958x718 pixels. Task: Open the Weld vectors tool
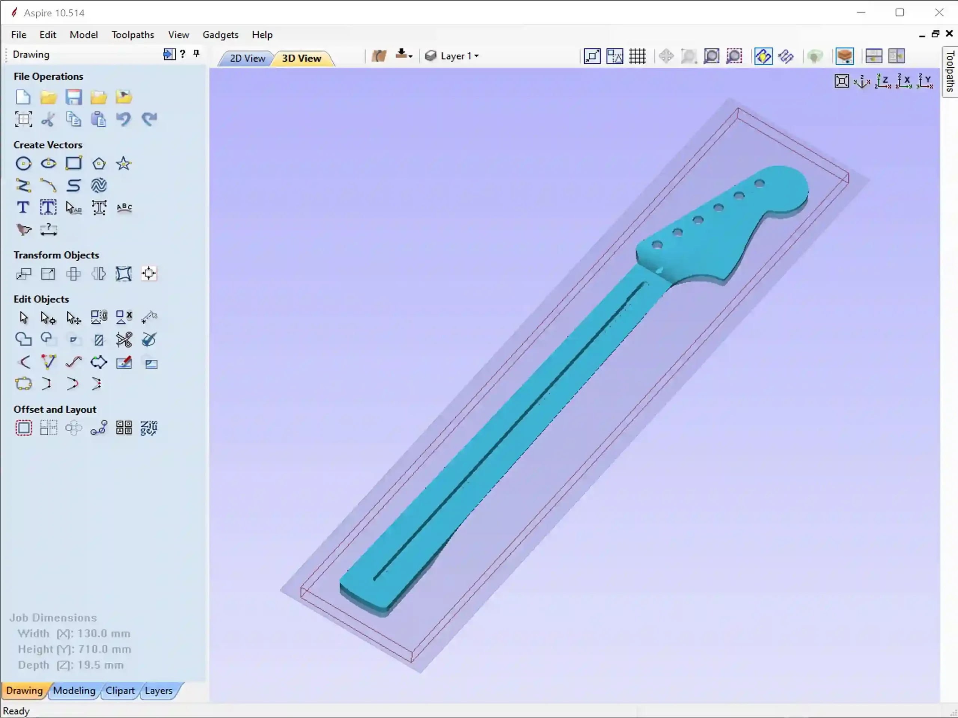(x=23, y=340)
